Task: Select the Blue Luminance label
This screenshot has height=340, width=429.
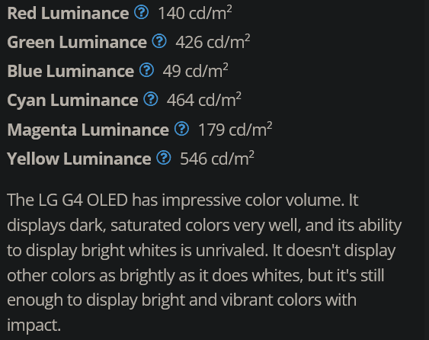Action: pyautogui.click(x=71, y=71)
